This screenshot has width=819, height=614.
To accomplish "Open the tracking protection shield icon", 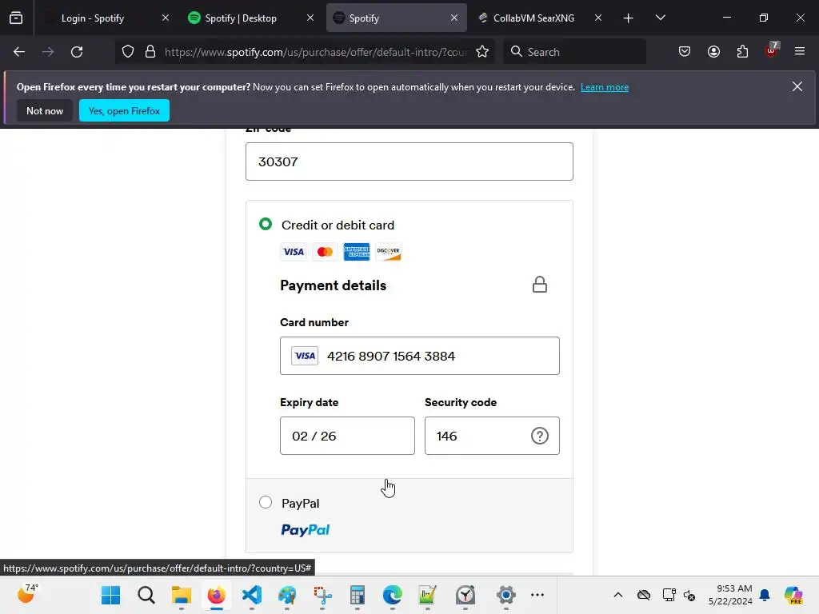I will pyautogui.click(x=128, y=52).
